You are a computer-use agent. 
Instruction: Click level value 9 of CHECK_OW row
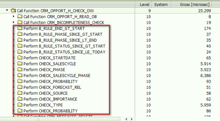coord(150,11)
